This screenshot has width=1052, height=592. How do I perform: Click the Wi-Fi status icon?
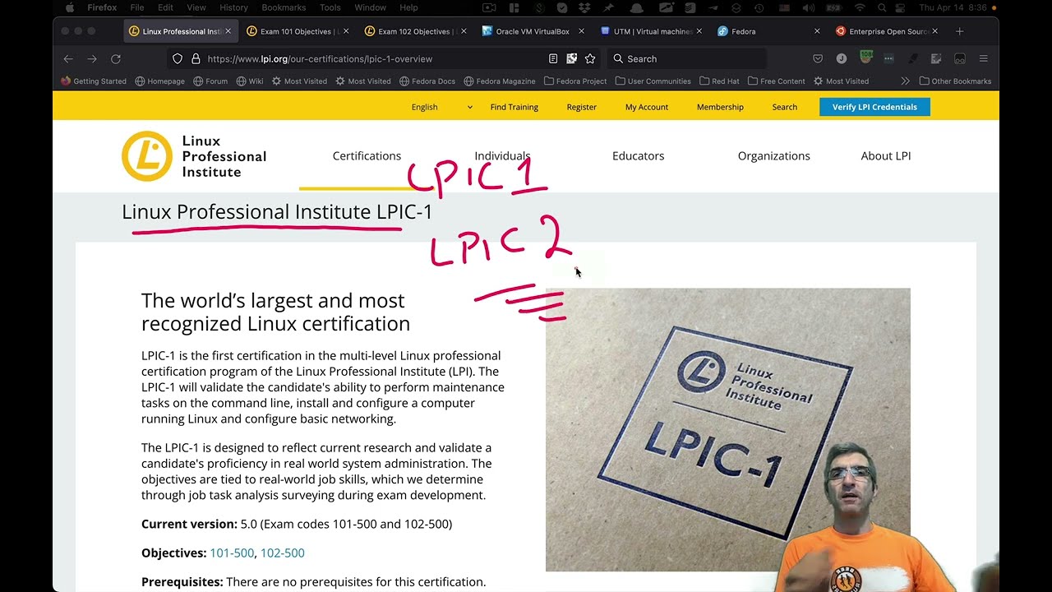coord(861,7)
